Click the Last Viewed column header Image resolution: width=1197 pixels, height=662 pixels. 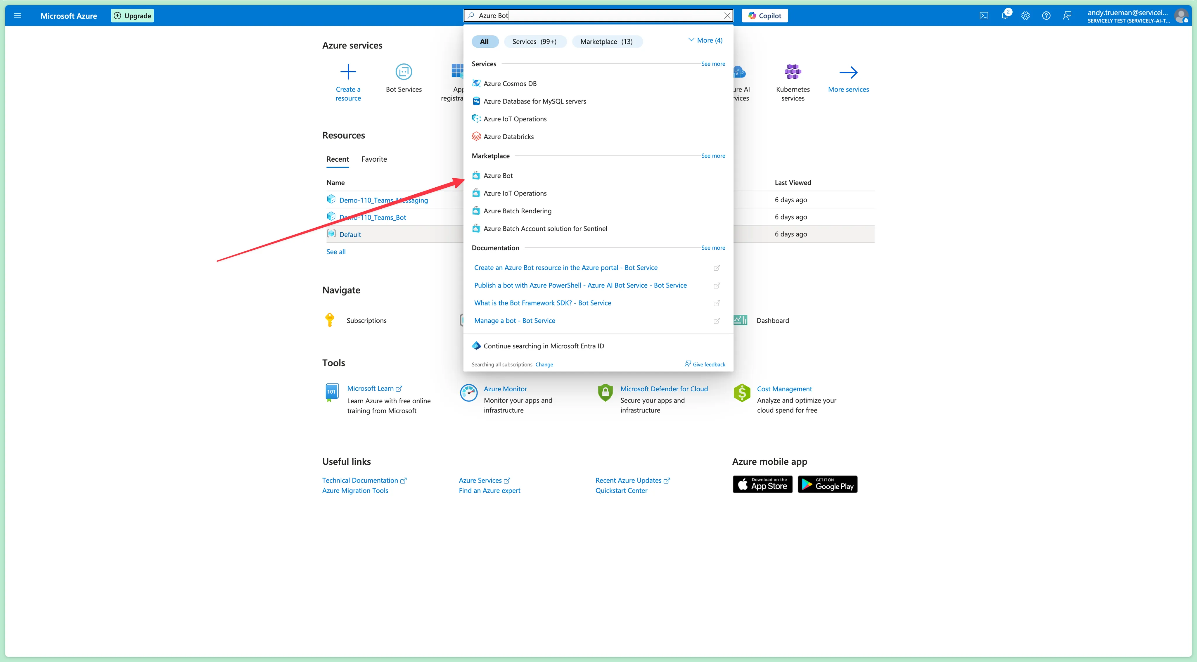coord(793,183)
